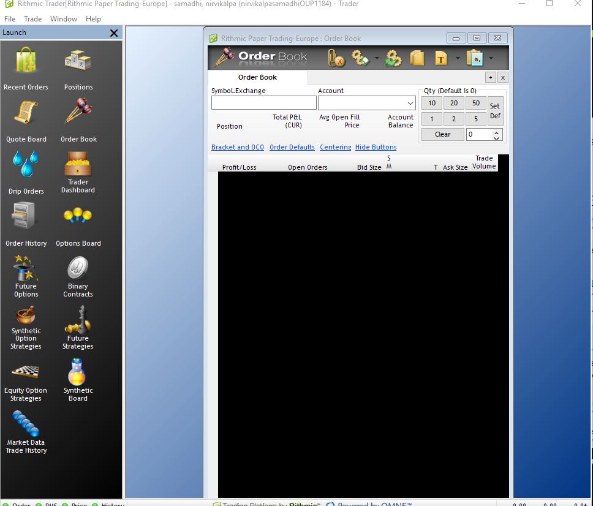Open Future Options magic hat icon
Viewport: 593px width, 506px height.
[x=26, y=276]
